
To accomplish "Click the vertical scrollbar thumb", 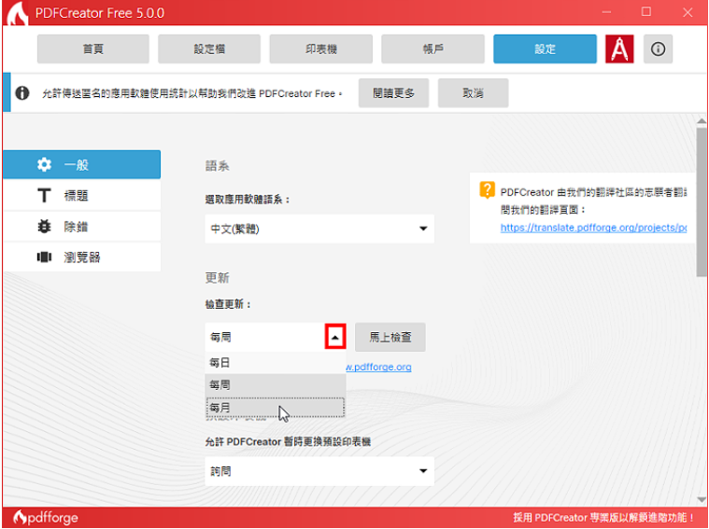I will (702, 201).
